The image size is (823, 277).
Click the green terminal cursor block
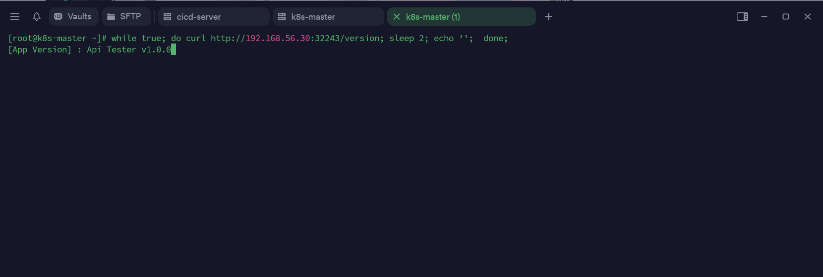[174, 49]
